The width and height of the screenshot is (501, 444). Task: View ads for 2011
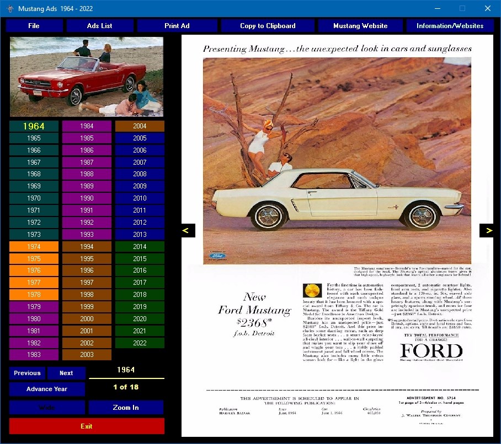(140, 210)
